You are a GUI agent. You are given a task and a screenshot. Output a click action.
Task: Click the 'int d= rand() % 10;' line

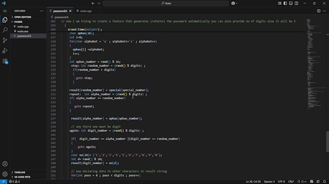tap(87, 159)
